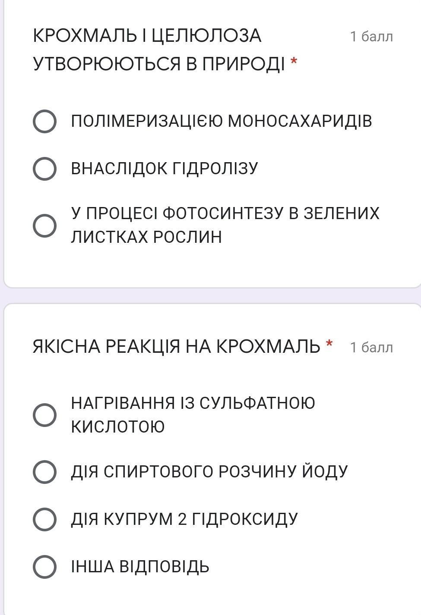Click the У ПРОЦЕСІ ФОТОСИНТЕЗУ В ЗЕЛЕНИХ ЛИСТКАХ text

[x=225, y=225]
